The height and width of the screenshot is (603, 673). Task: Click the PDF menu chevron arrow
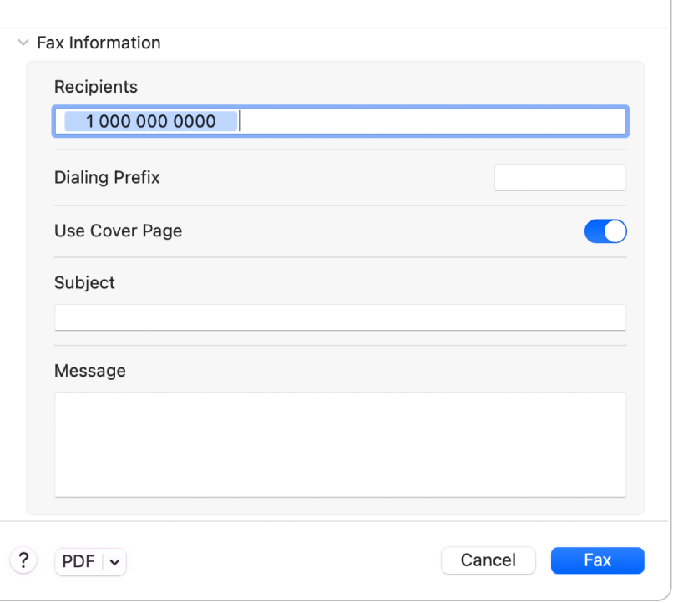[x=114, y=561]
